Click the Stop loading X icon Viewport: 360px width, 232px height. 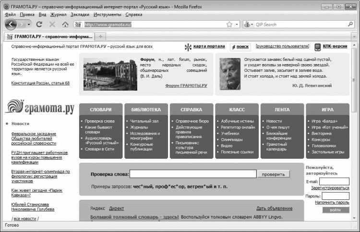(x=52, y=24)
